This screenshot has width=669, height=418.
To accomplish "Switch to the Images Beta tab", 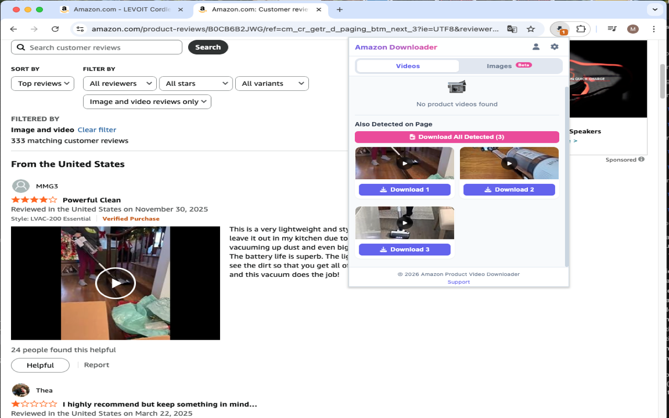I will pyautogui.click(x=510, y=66).
